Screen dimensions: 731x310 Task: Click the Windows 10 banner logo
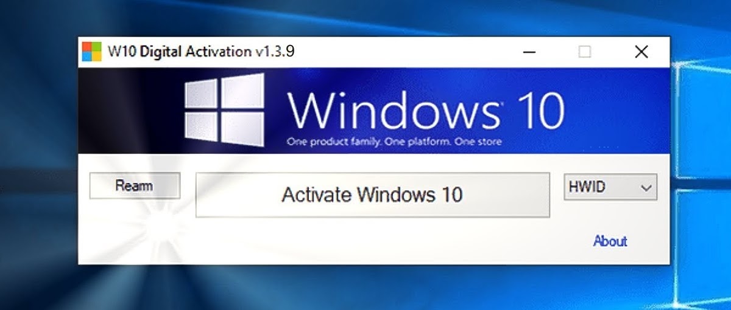[x=224, y=110]
